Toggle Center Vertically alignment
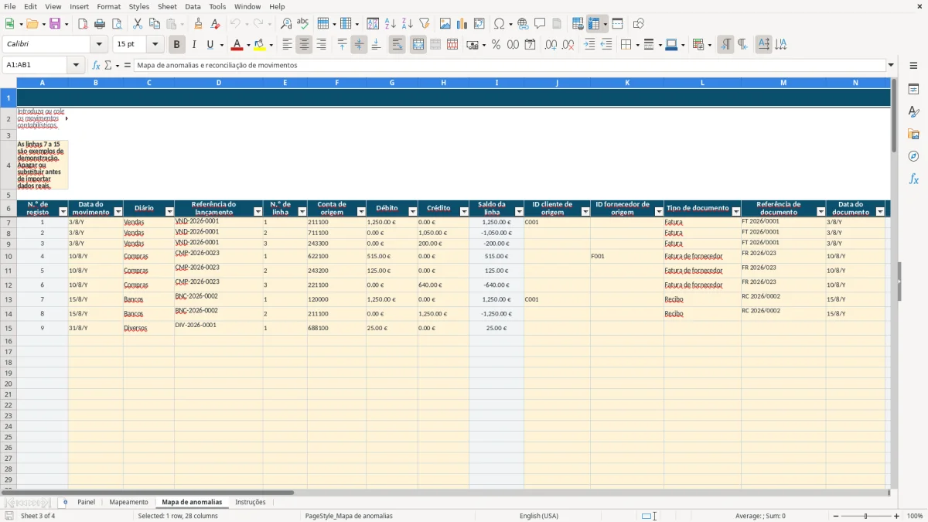This screenshot has height=522, width=928. pyautogui.click(x=359, y=45)
